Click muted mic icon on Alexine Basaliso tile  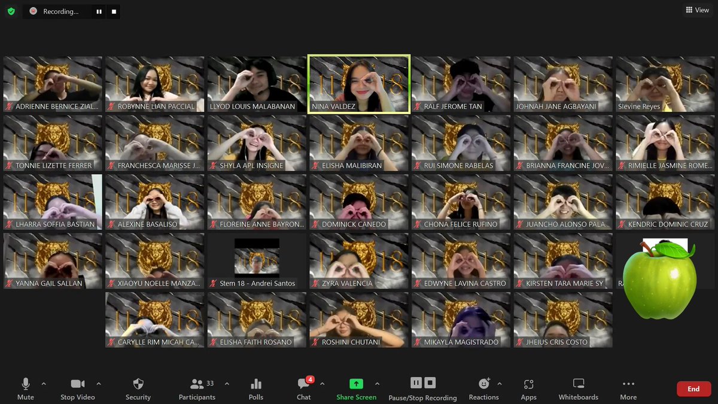point(111,224)
